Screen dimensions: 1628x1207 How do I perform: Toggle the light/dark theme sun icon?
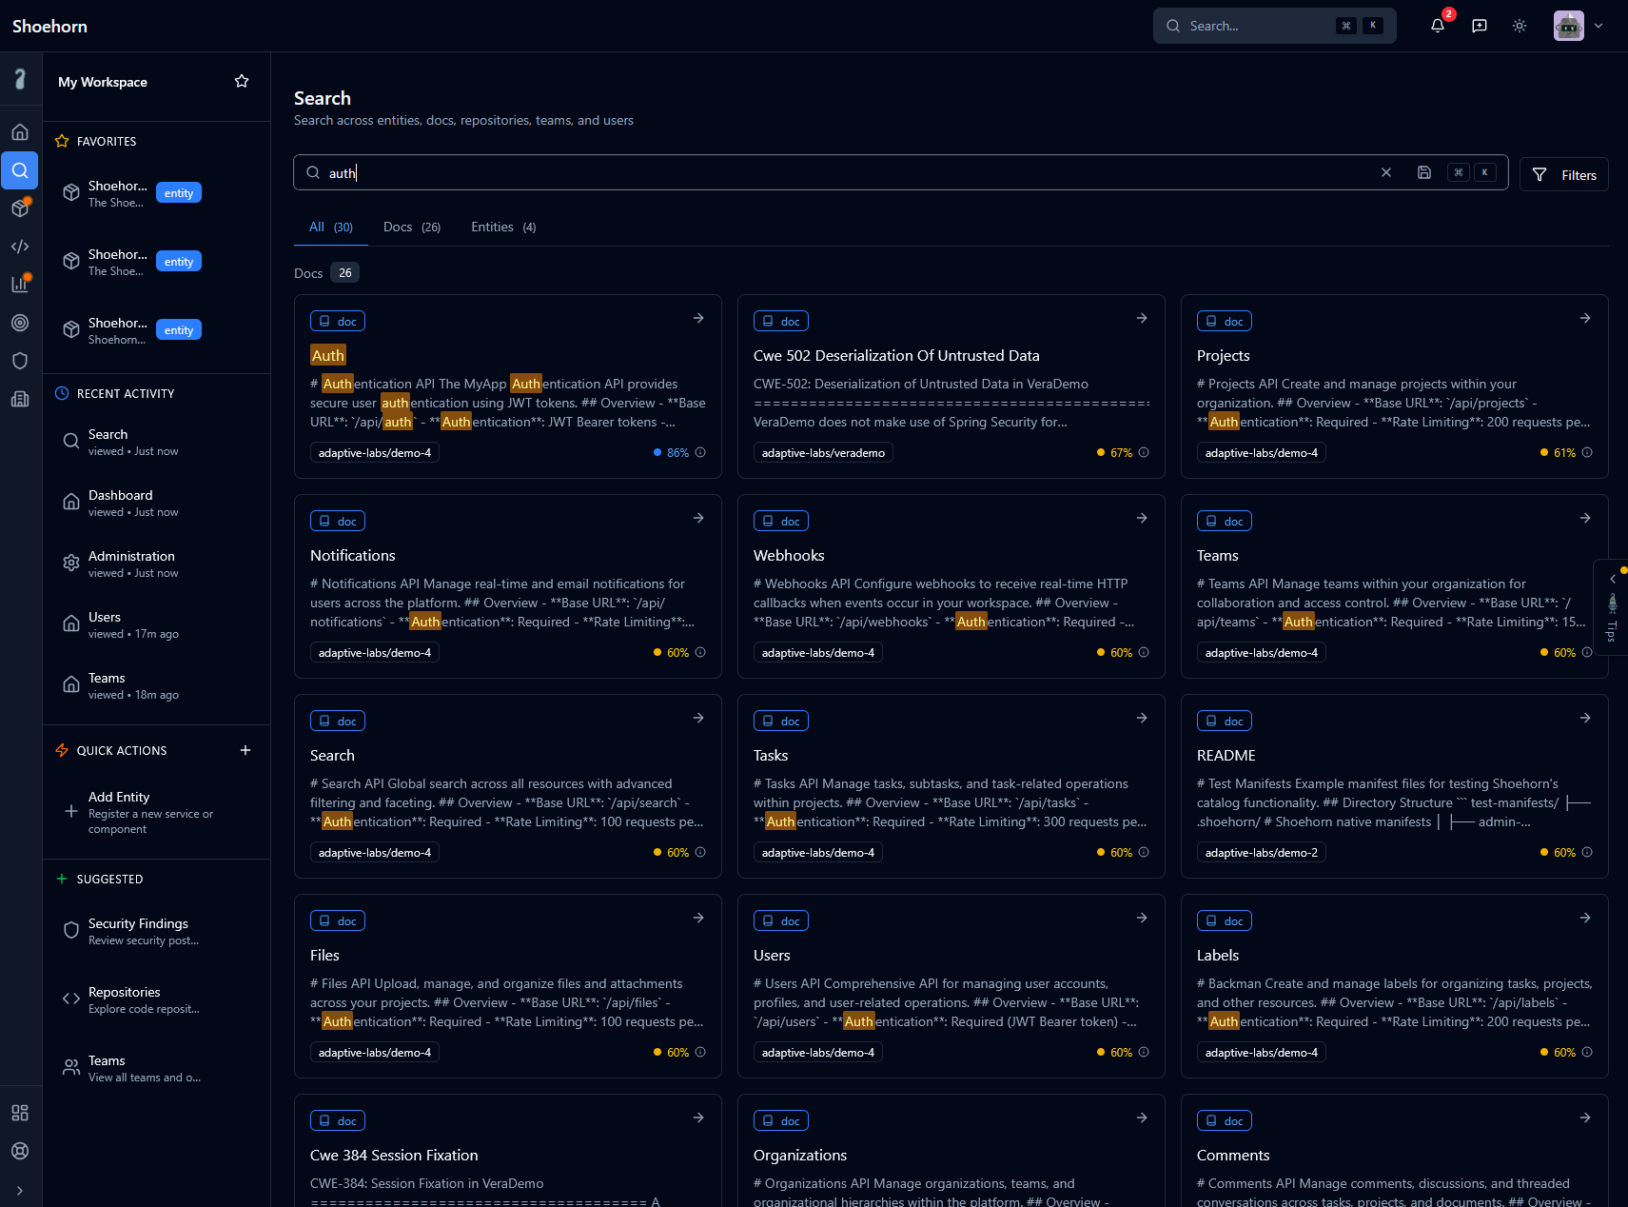[x=1520, y=26]
